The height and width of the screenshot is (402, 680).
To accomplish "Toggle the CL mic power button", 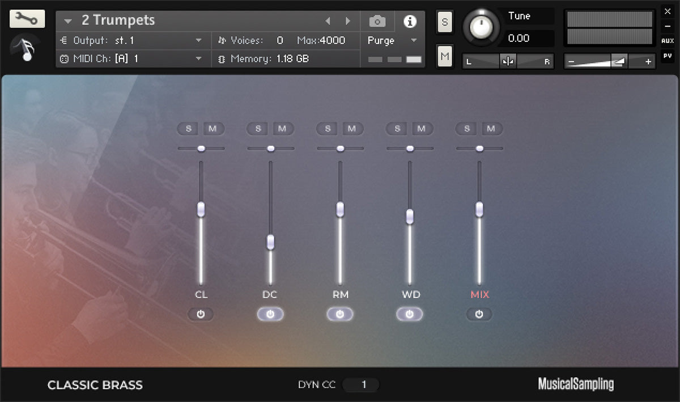I will [201, 314].
